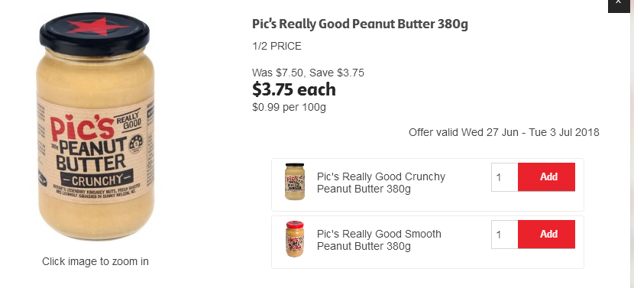Select the Crunchy peanut butter quantity field
Screen dimensions: 634x288
coord(505,177)
